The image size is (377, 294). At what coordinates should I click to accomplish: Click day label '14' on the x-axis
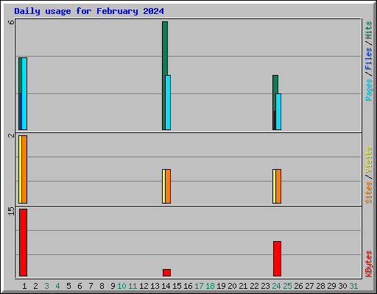coord(166,286)
